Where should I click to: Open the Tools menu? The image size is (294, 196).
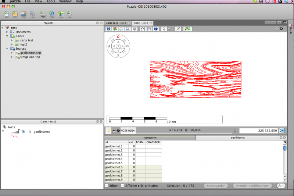51,1
